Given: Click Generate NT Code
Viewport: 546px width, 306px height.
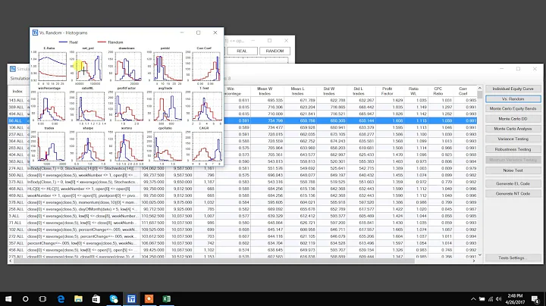Looking at the screenshot, I should tap(513, 193).
